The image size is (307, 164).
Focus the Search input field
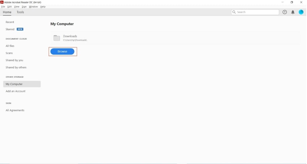(255, 12)
